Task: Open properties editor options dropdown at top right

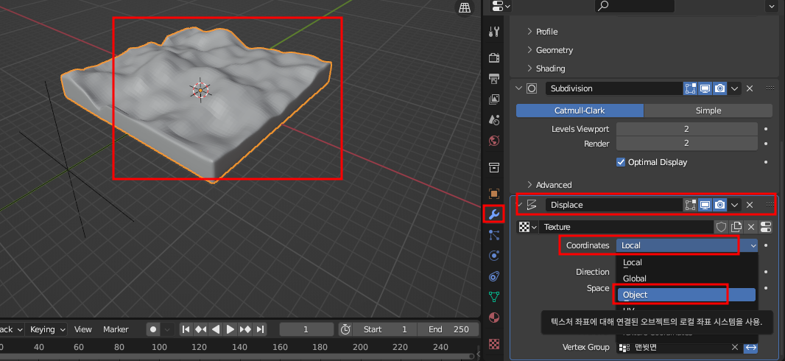Action: [770, 5]
